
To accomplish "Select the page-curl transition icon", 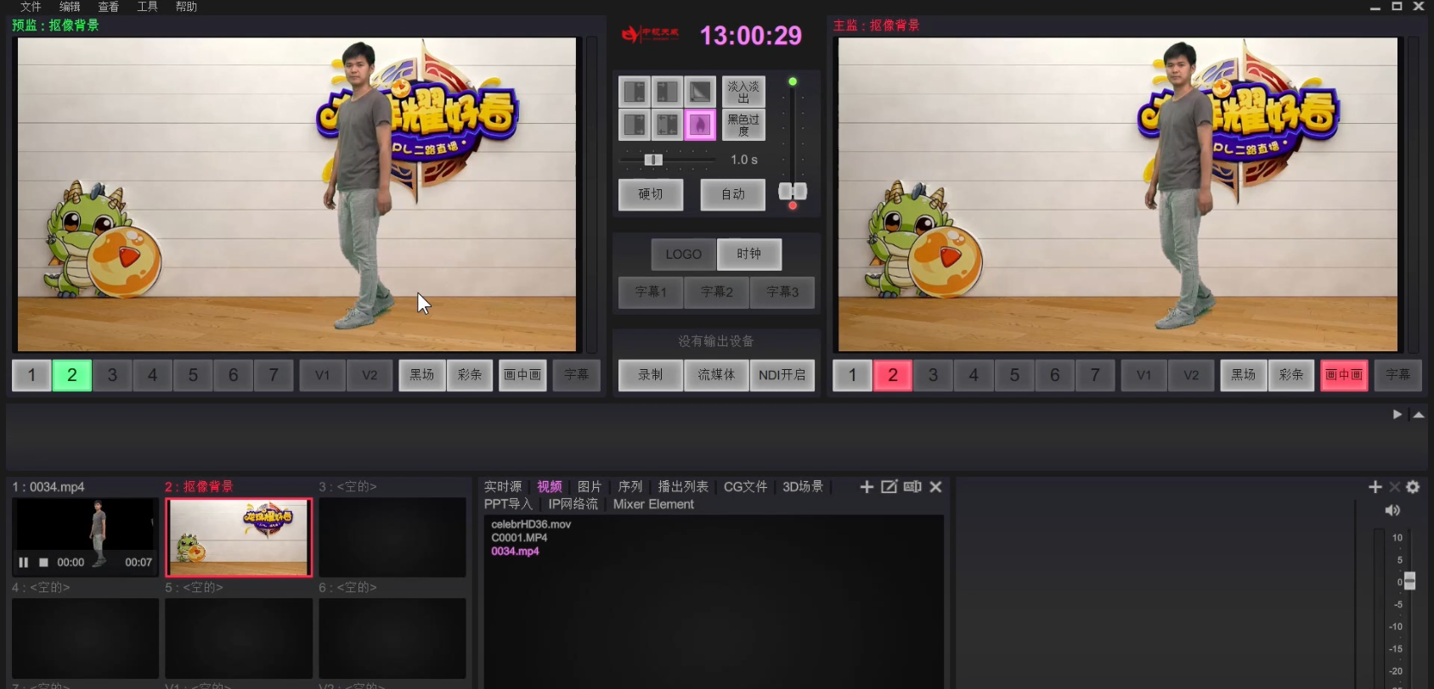I will (700, 92).
